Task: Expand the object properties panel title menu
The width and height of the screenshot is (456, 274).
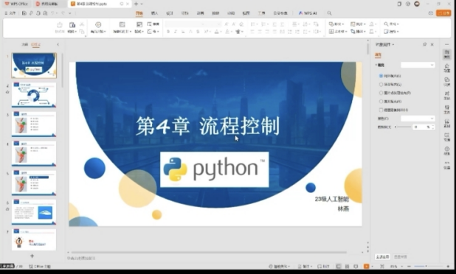Action: coord(384,44)
